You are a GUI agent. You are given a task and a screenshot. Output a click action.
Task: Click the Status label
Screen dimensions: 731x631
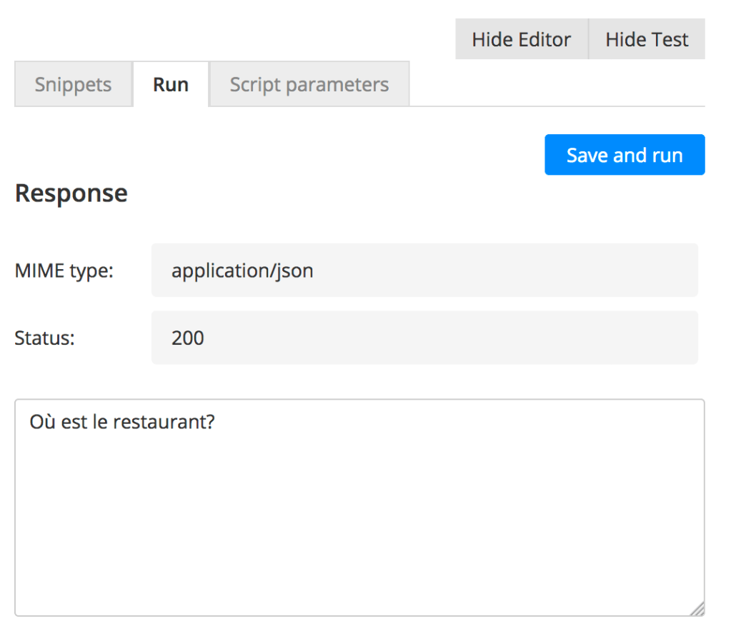point(44,337)
